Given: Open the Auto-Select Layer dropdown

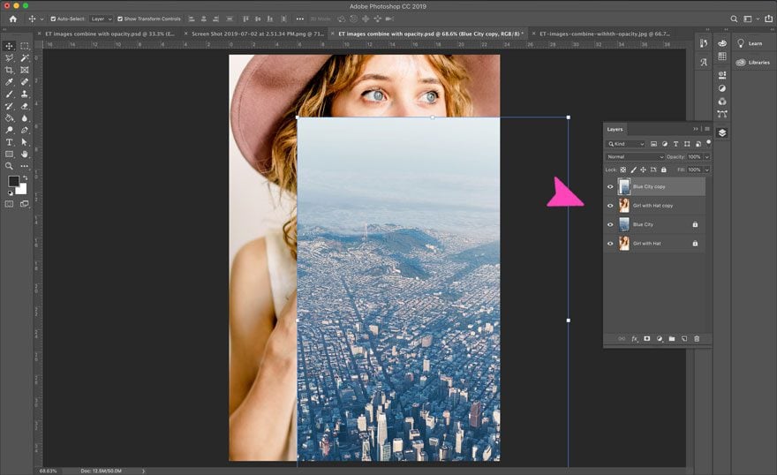Looking at the screenshot, I should [101, 19].
